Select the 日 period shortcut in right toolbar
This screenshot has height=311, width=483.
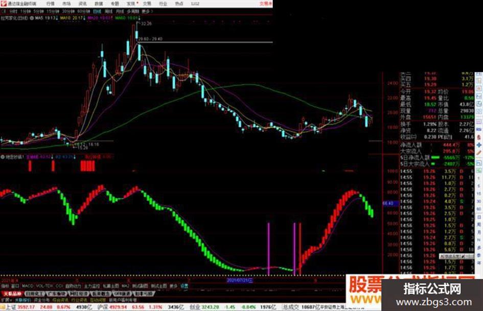pyautogui.click(x=479, y=218)
